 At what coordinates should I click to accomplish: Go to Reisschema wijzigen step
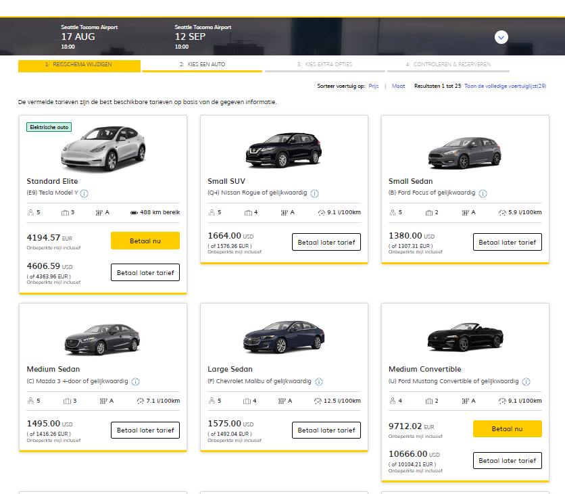(79, 65)
